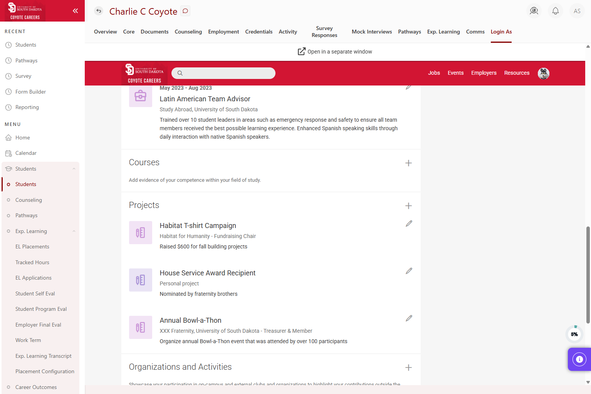The height and width of the screenshot is (394, 591).
Task: Open the chat bubble icon next to student name
Action: pos(185,11)
